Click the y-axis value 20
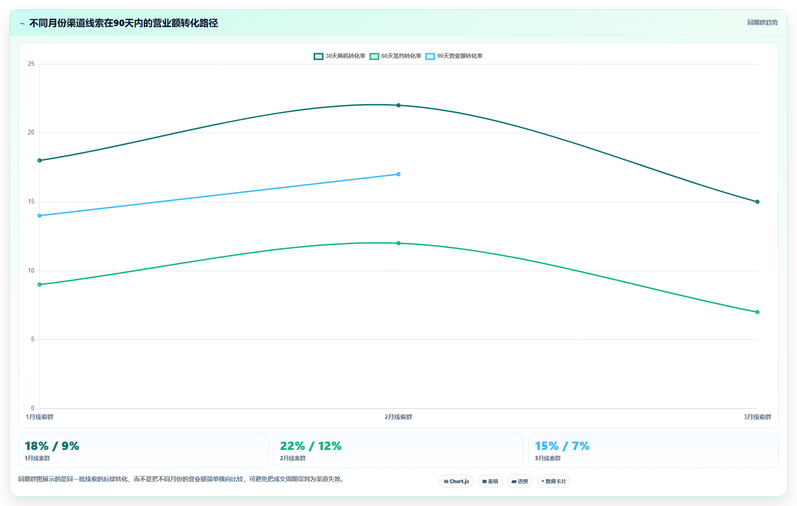The image size is (797, 506). 31,133
